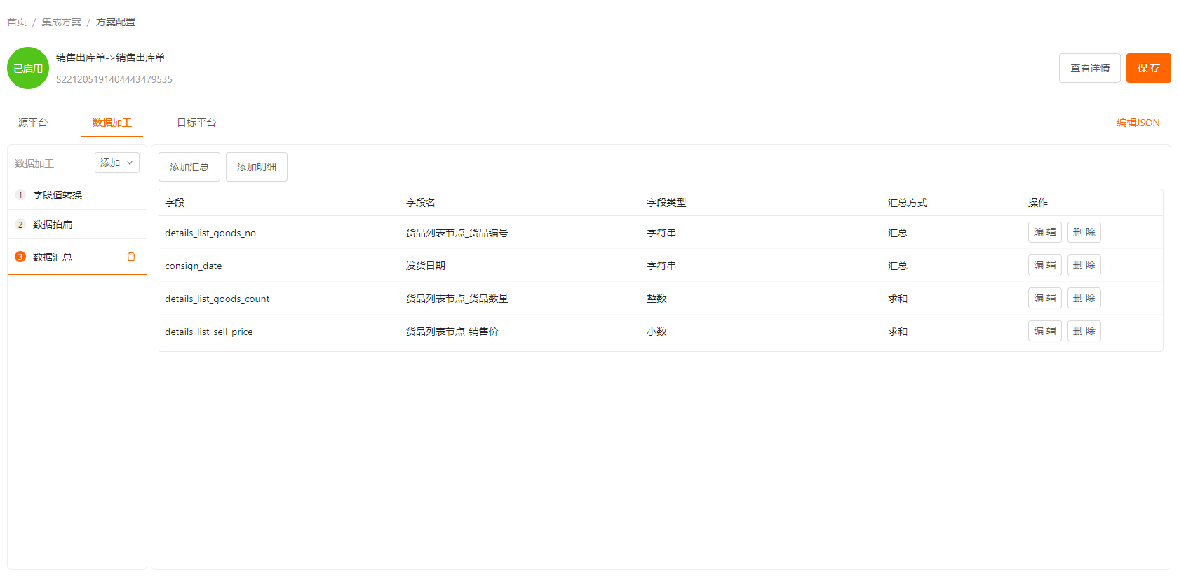
Task: Click the green 已启用 status badge
Action: [28, 68]
